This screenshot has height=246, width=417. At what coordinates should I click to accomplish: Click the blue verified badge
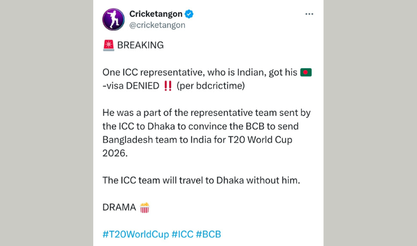[x=189, y=14]
